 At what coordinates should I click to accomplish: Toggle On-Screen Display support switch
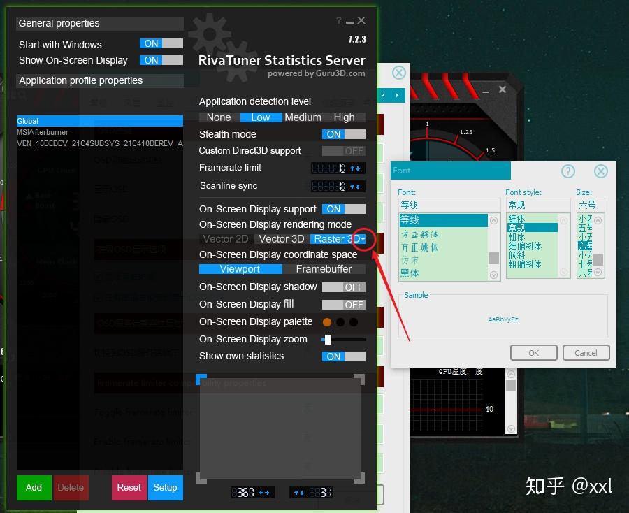tap(344, 209)
